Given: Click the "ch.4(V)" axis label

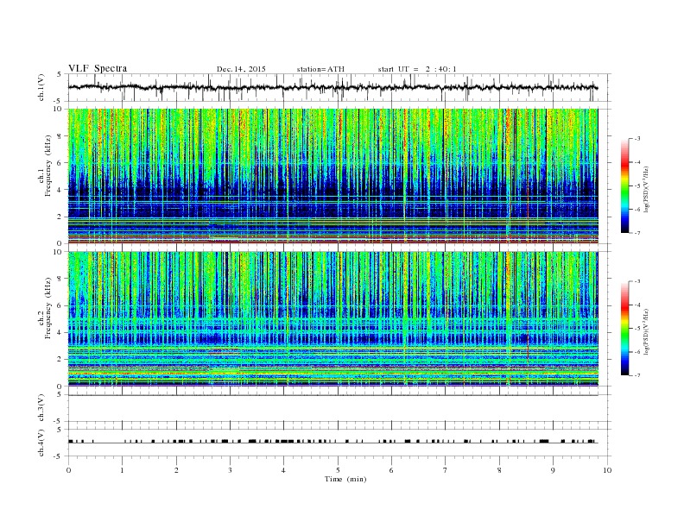Looking at the screenshot, I should point(41,443).
